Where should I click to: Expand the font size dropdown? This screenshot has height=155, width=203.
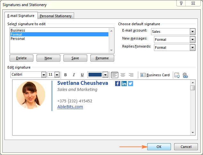click(57, 75)
